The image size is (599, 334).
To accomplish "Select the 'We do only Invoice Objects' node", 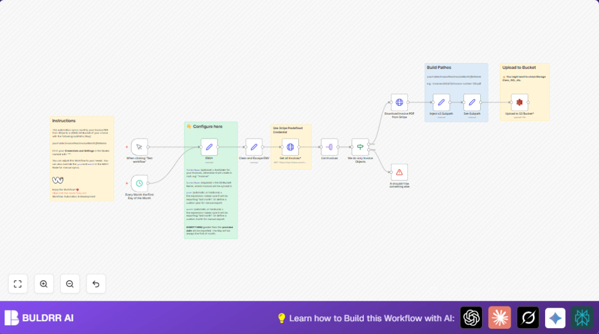I will click(x=360, y=147).
